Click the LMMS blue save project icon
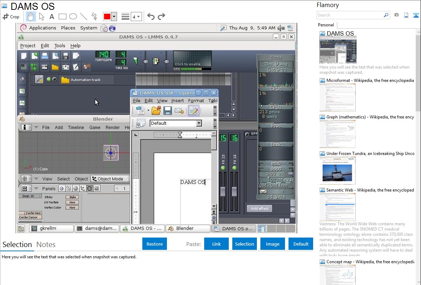Image resolution: width=421 pixels, height=285 pixels. click(45, 56)
